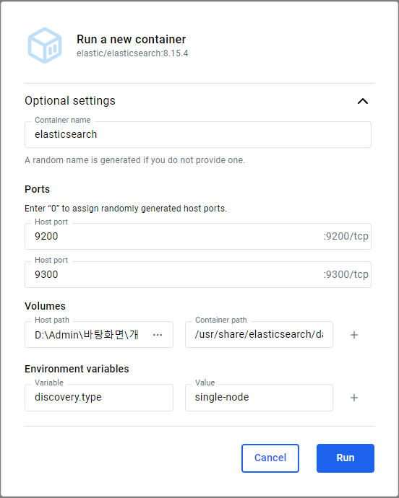The image size is (399, 498).
Task: Add another environment variable plus icon
Action: click(354, 398)
